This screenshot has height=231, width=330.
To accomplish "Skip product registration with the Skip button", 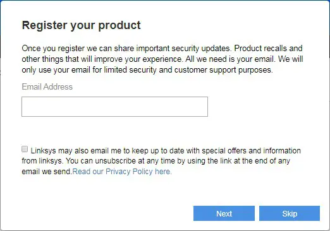I will coord(290,213).
